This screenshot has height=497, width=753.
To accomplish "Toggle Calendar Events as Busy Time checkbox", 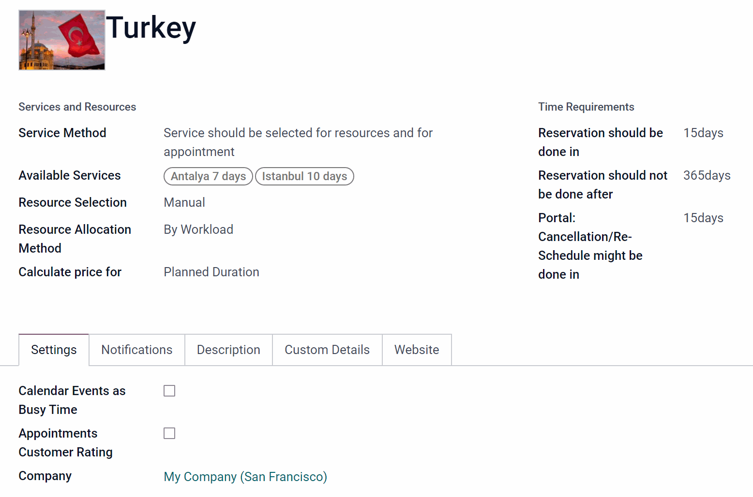I will click(169, 391).
